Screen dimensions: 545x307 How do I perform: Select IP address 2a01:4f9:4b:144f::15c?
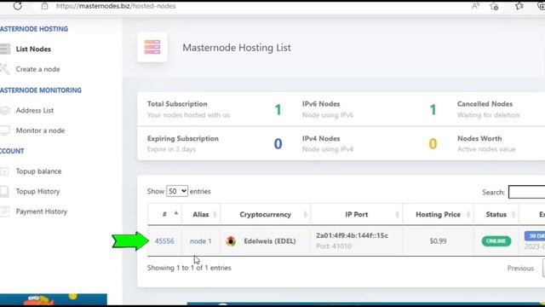(352, 235)
